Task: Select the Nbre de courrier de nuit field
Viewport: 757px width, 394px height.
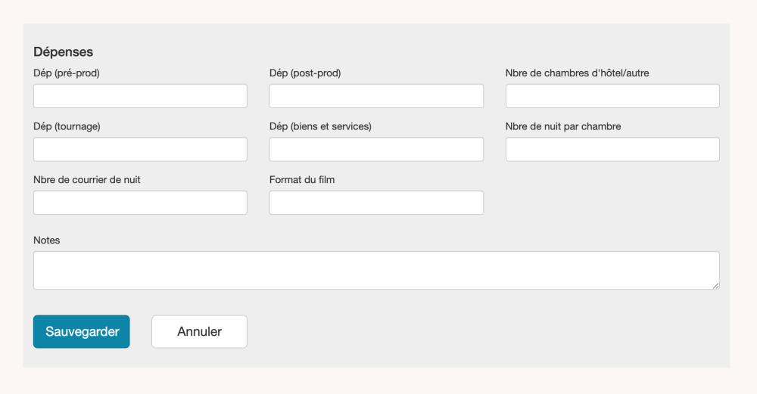Action: click(140, 203)
